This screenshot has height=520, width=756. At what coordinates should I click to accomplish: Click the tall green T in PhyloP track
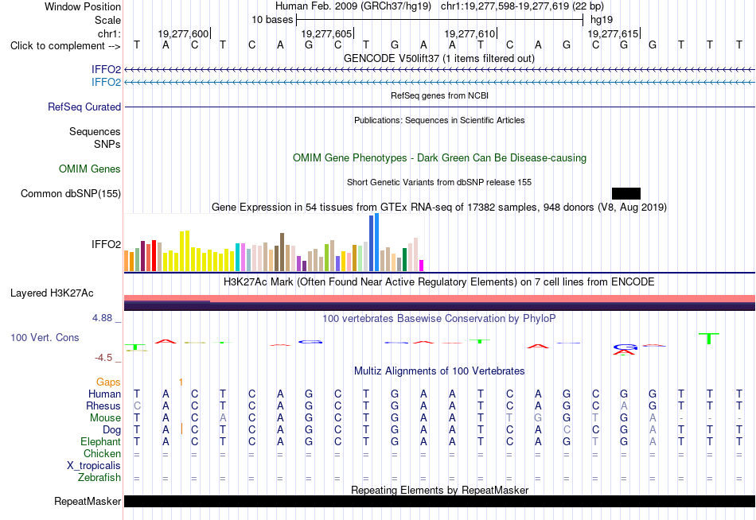click(x=709, y=338)
